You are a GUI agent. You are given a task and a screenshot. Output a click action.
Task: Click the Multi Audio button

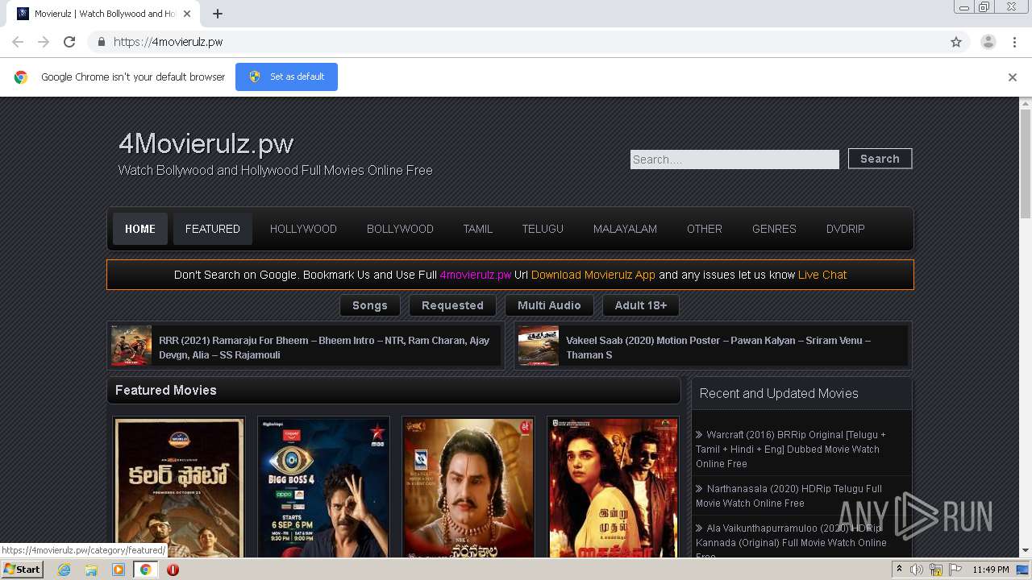(x=549, y=305)
